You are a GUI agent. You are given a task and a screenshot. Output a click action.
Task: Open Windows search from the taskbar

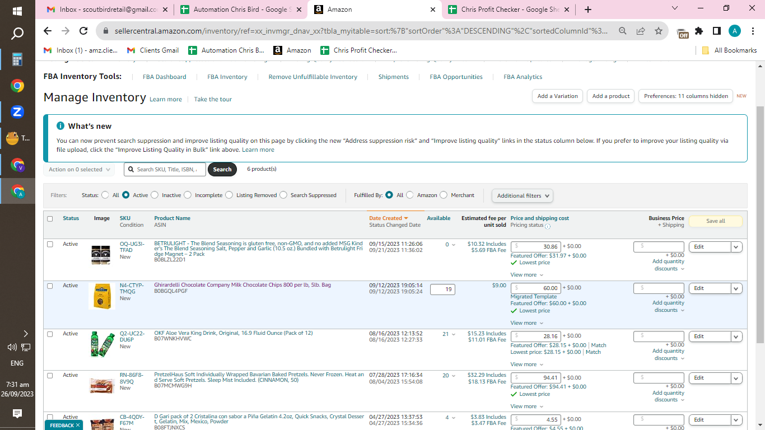(x=17, y=34)
